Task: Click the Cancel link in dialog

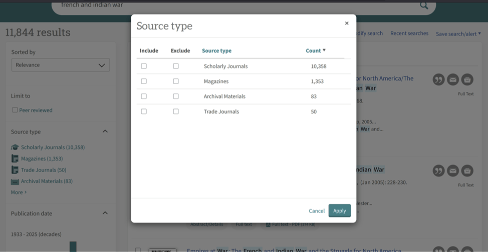Action: (x=316, y=210)
